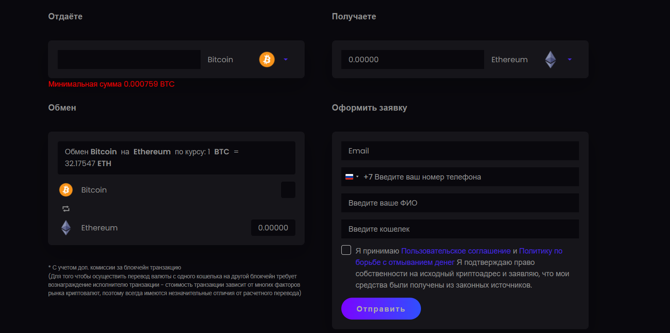
Task: Click the Ethereum 0.00000 value in exchange summary
Action: point(273,228)
